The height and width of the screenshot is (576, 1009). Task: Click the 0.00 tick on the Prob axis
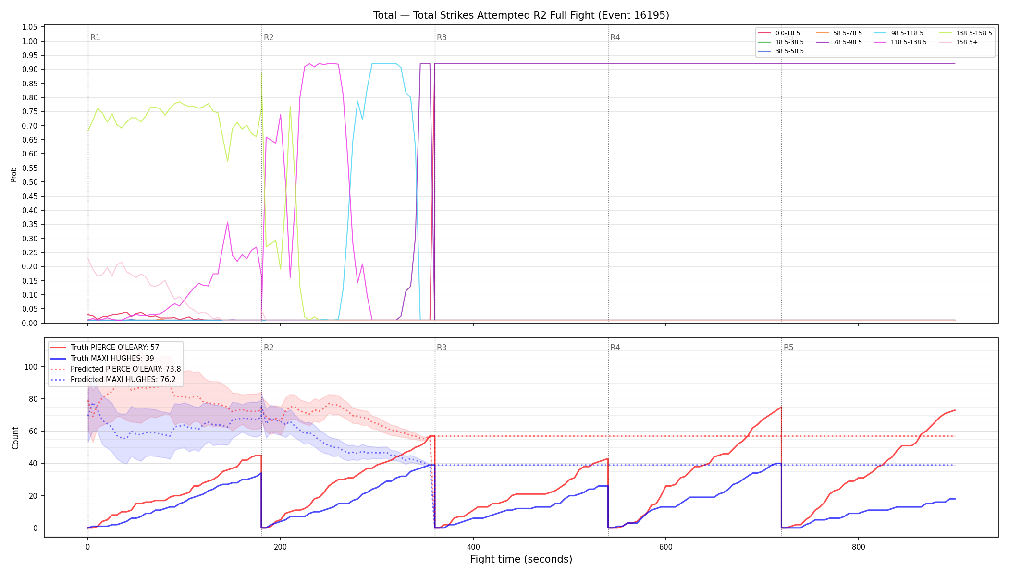[x=30, y=323]
